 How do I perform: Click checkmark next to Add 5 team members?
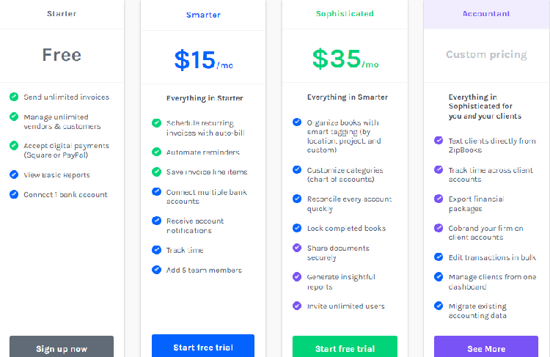156,270
